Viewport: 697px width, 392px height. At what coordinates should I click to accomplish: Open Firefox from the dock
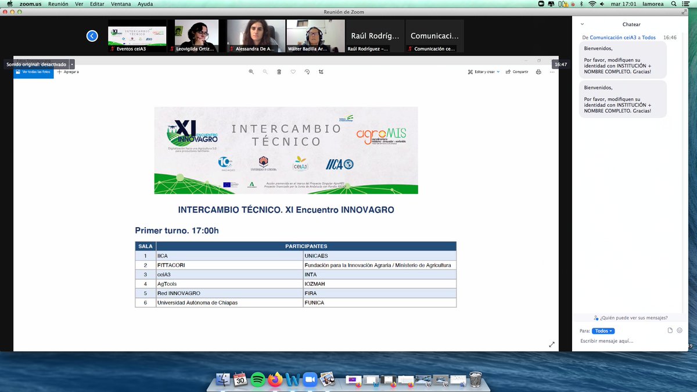click(x=275, y=380)
